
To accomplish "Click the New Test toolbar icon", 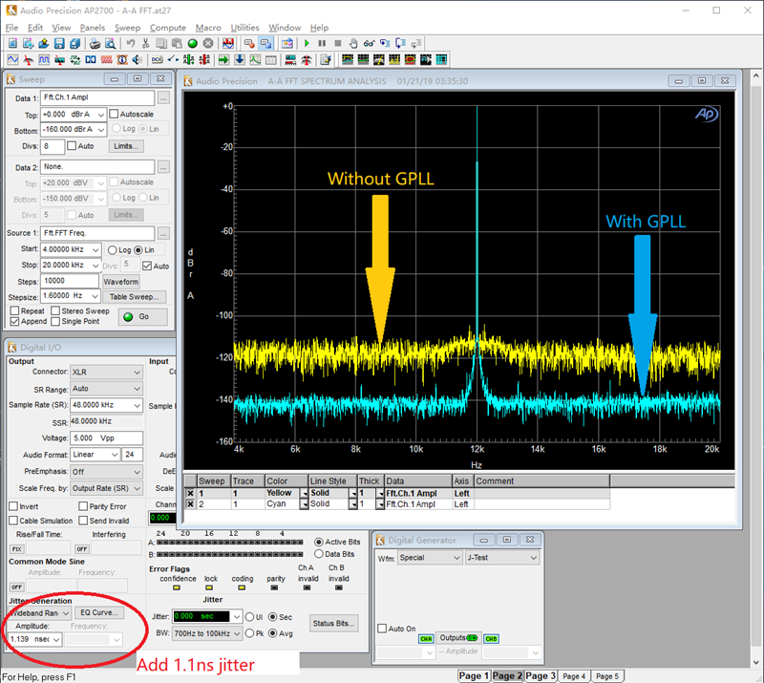I will 12,43.
